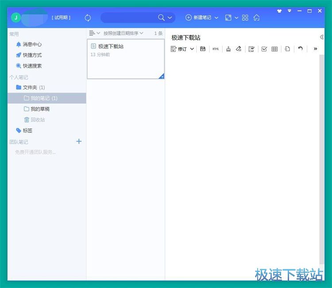Open the view mode dropdown arrow
The image size is (332, 288).
pos(236,18)
